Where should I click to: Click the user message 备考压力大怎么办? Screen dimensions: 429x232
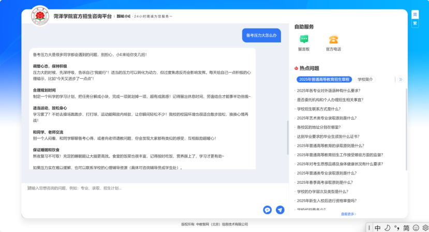coord(261,35)
